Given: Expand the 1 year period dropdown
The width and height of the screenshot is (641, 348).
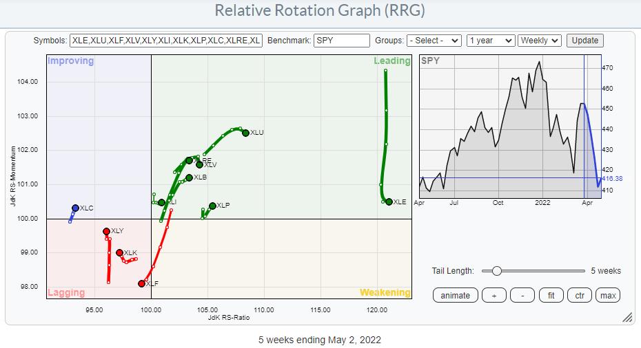Looking at the screenshot, I should point(490,41).
